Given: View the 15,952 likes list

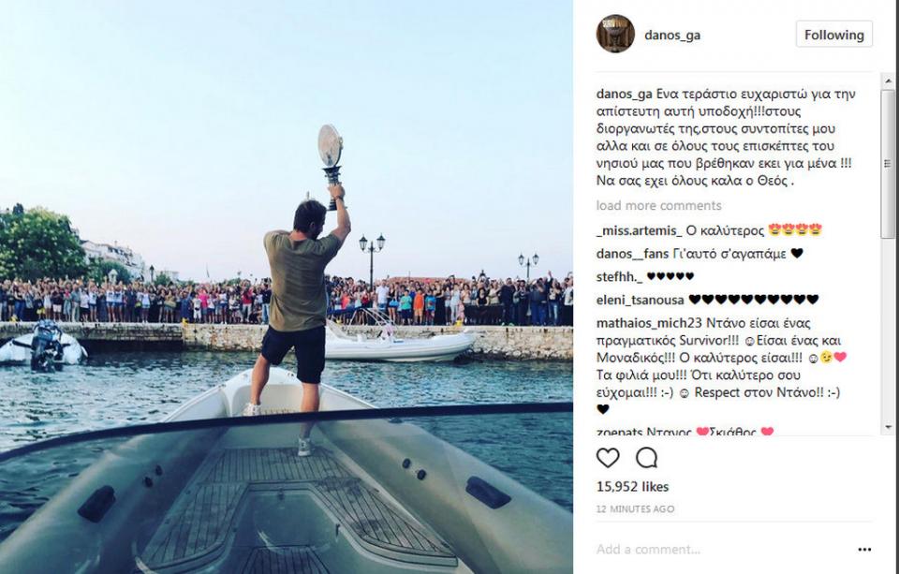Looking at the screenshot, I should pyautogui.click(x=632, y=487).
